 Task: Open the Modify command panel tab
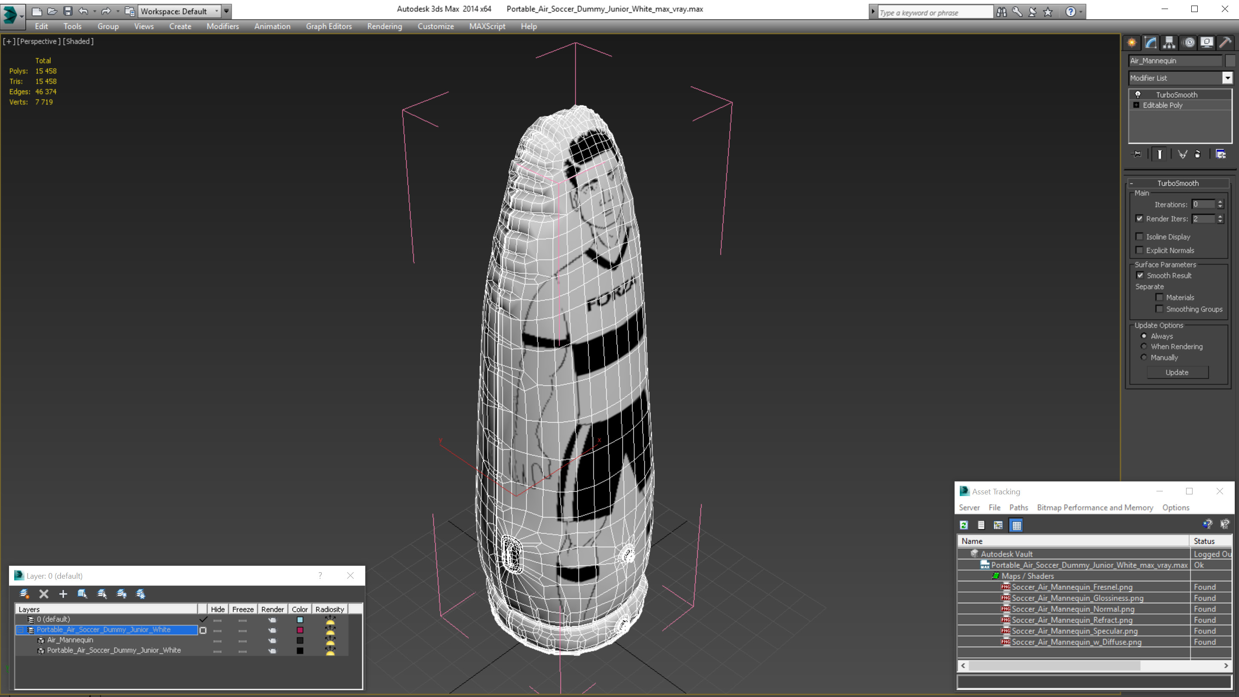1150,42
